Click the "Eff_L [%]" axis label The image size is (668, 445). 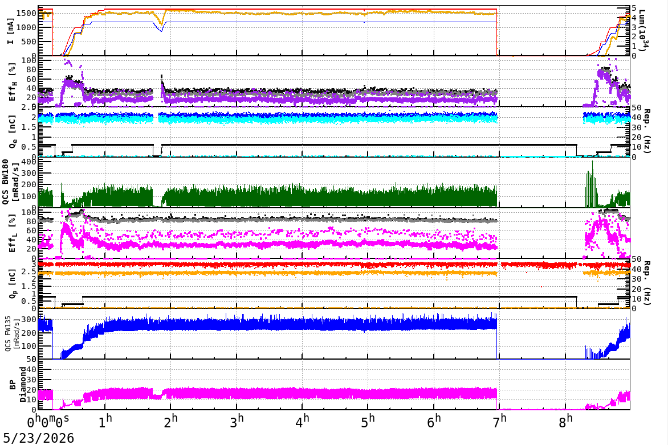(12, 233)
